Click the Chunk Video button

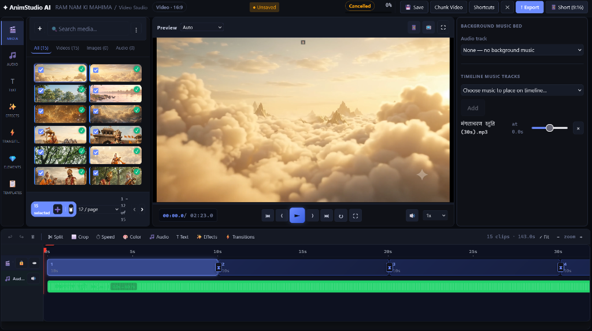448,7
